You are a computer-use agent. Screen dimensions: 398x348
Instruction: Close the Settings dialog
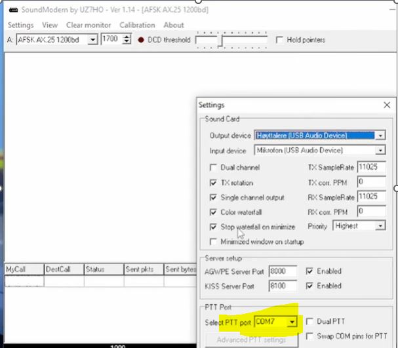[387, 105]
